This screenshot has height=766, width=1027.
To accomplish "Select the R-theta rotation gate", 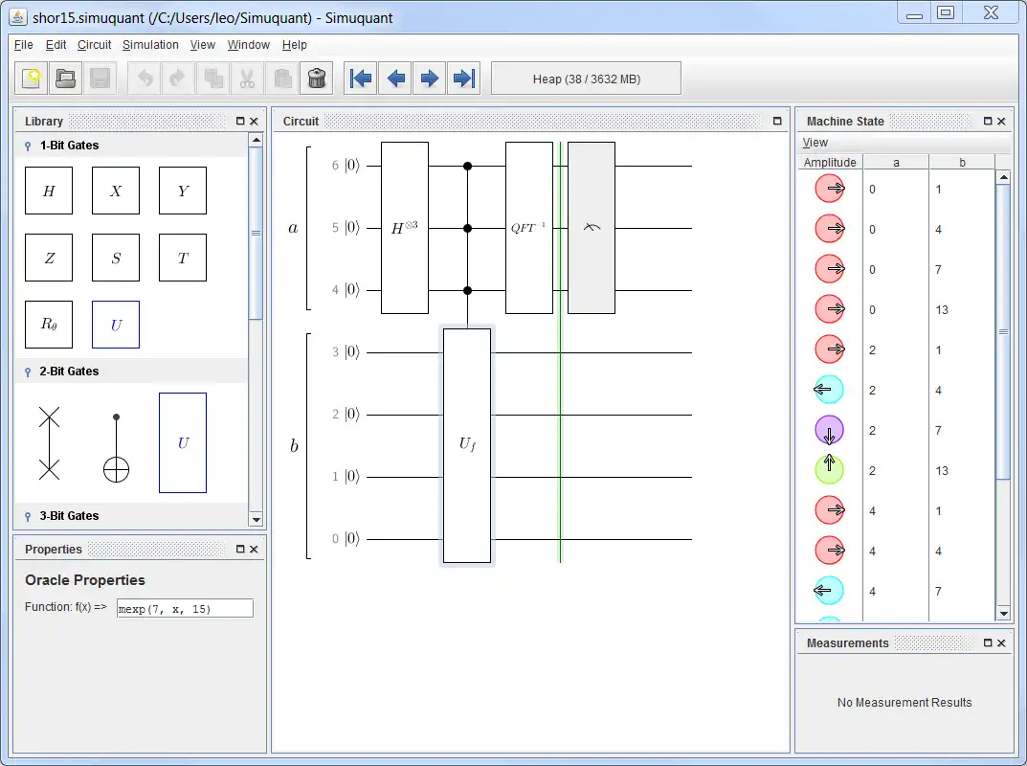I will pyautogui.click(x=49, y=325).
